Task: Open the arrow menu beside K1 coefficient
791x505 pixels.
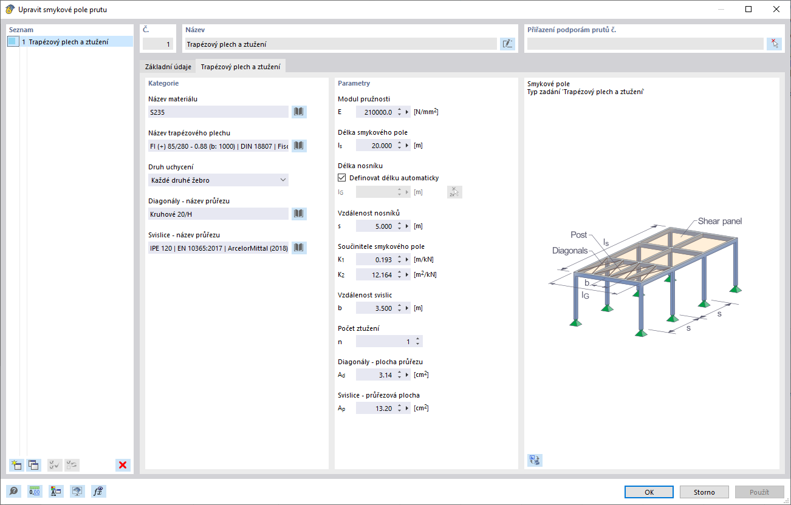Action: click(x=408, y=259)
